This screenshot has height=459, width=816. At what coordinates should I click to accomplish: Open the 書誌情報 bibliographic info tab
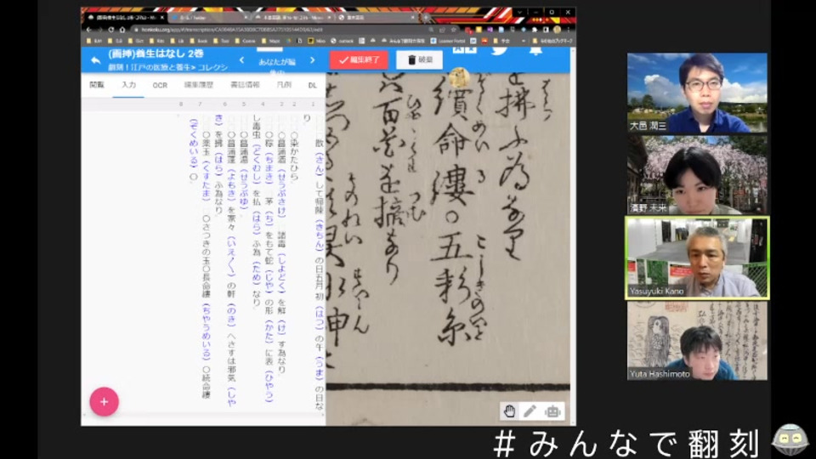pyautogui.click(x=245, y=85)
